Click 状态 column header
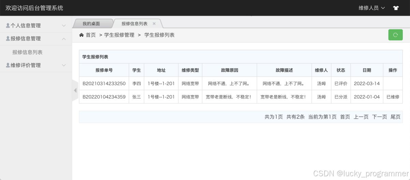This screenshot has width=410, height=180. 341,70
